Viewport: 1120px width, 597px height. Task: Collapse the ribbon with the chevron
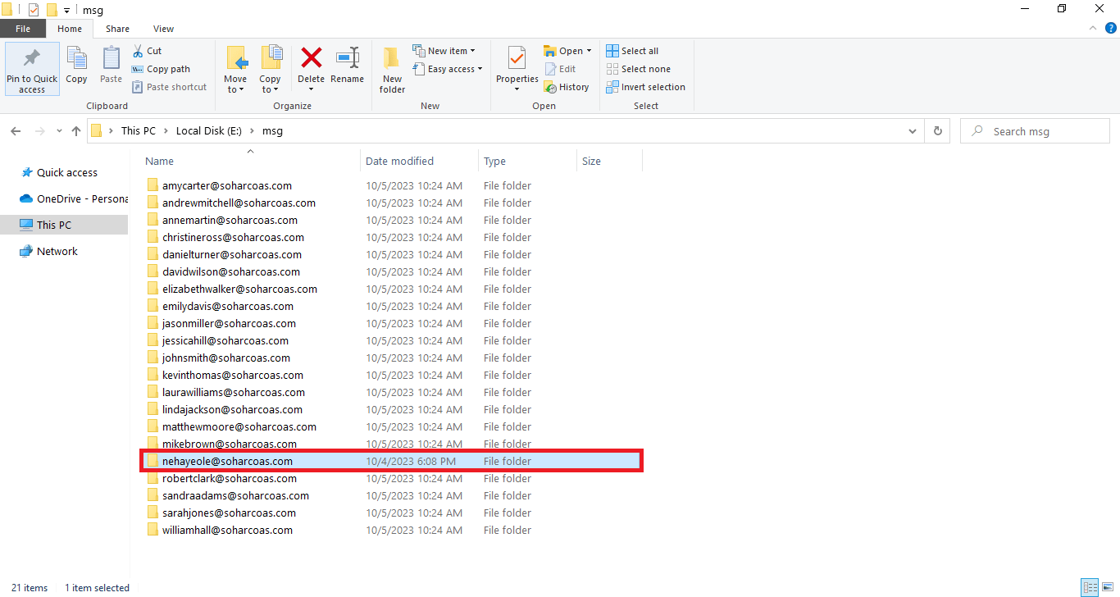[x=1092, y=28]
